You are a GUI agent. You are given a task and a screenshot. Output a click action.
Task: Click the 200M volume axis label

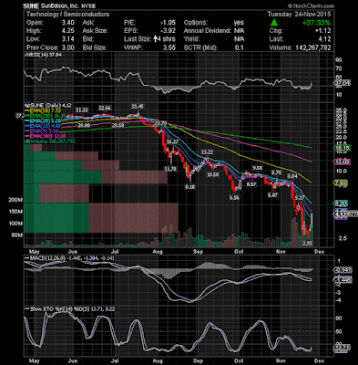coord(15,200)
